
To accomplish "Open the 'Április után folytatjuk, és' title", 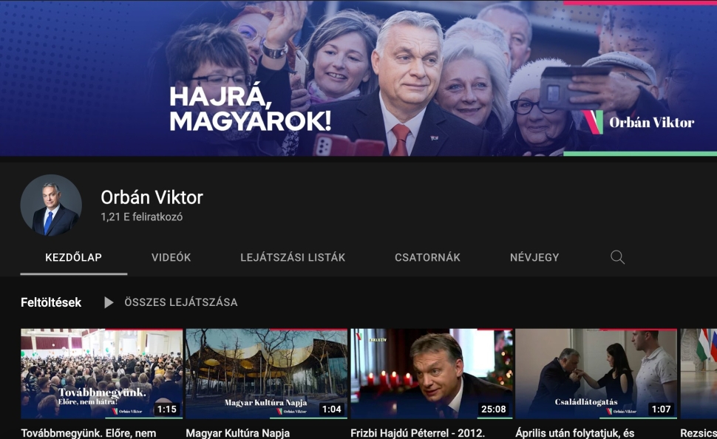I will [575, 432].
